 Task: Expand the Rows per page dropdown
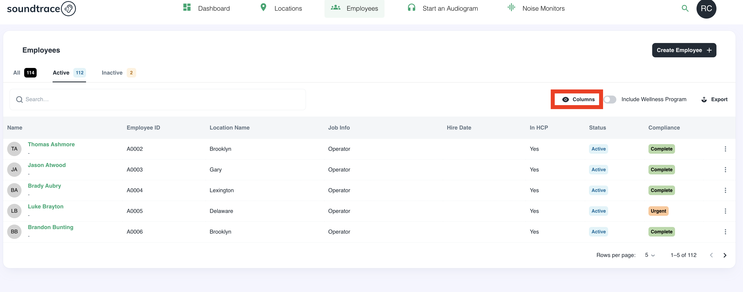pyautogui.click(x=650, y=255)
